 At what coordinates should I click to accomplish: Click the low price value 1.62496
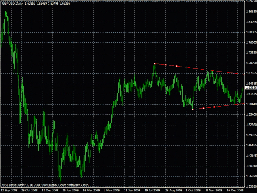coord(53,3)
